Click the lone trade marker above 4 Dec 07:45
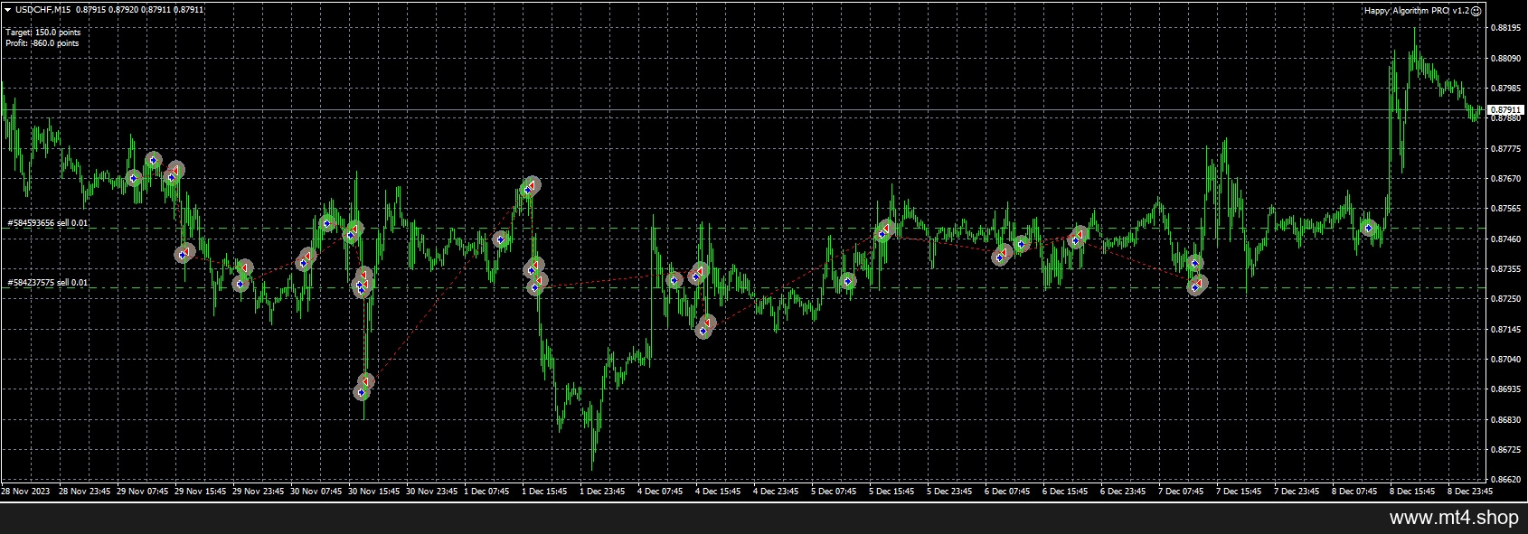 [x=674, y=280]
